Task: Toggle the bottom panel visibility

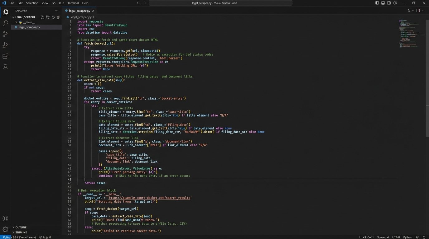Action: tap(383, 3)
